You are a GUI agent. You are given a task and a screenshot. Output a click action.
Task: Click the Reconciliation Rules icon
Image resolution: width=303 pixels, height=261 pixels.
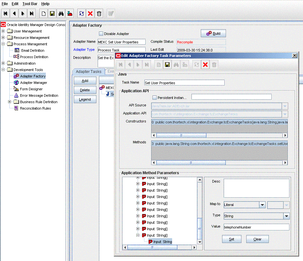point(16,108)
